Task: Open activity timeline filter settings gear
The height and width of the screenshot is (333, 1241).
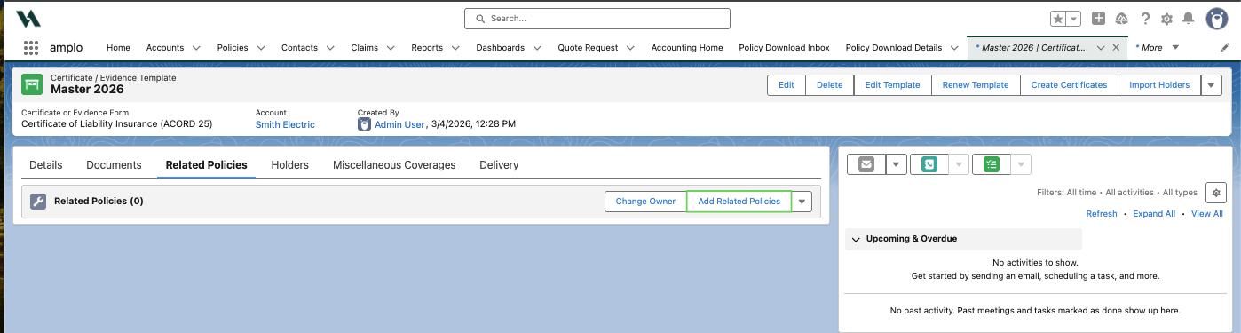Action: (x=1215, y=192)
